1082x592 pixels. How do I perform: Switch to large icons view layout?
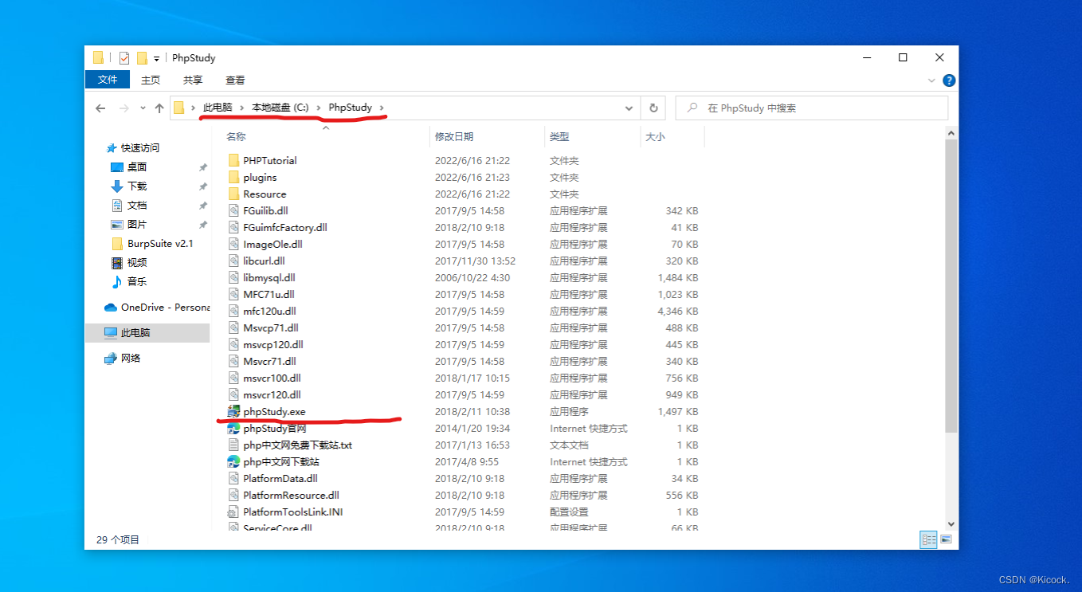[946, 539]
